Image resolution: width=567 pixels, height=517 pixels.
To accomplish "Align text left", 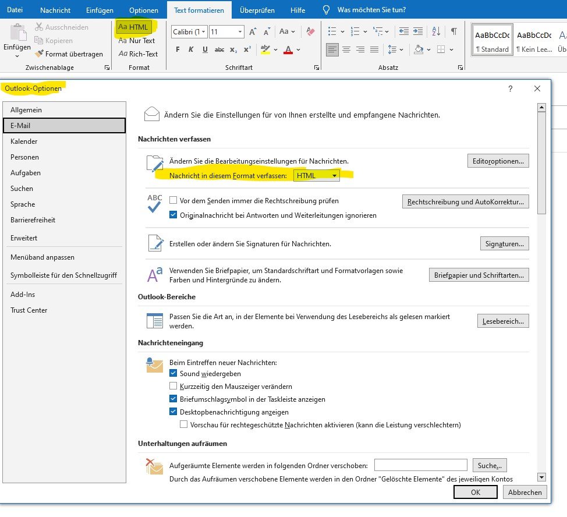I will pos(332,49).
